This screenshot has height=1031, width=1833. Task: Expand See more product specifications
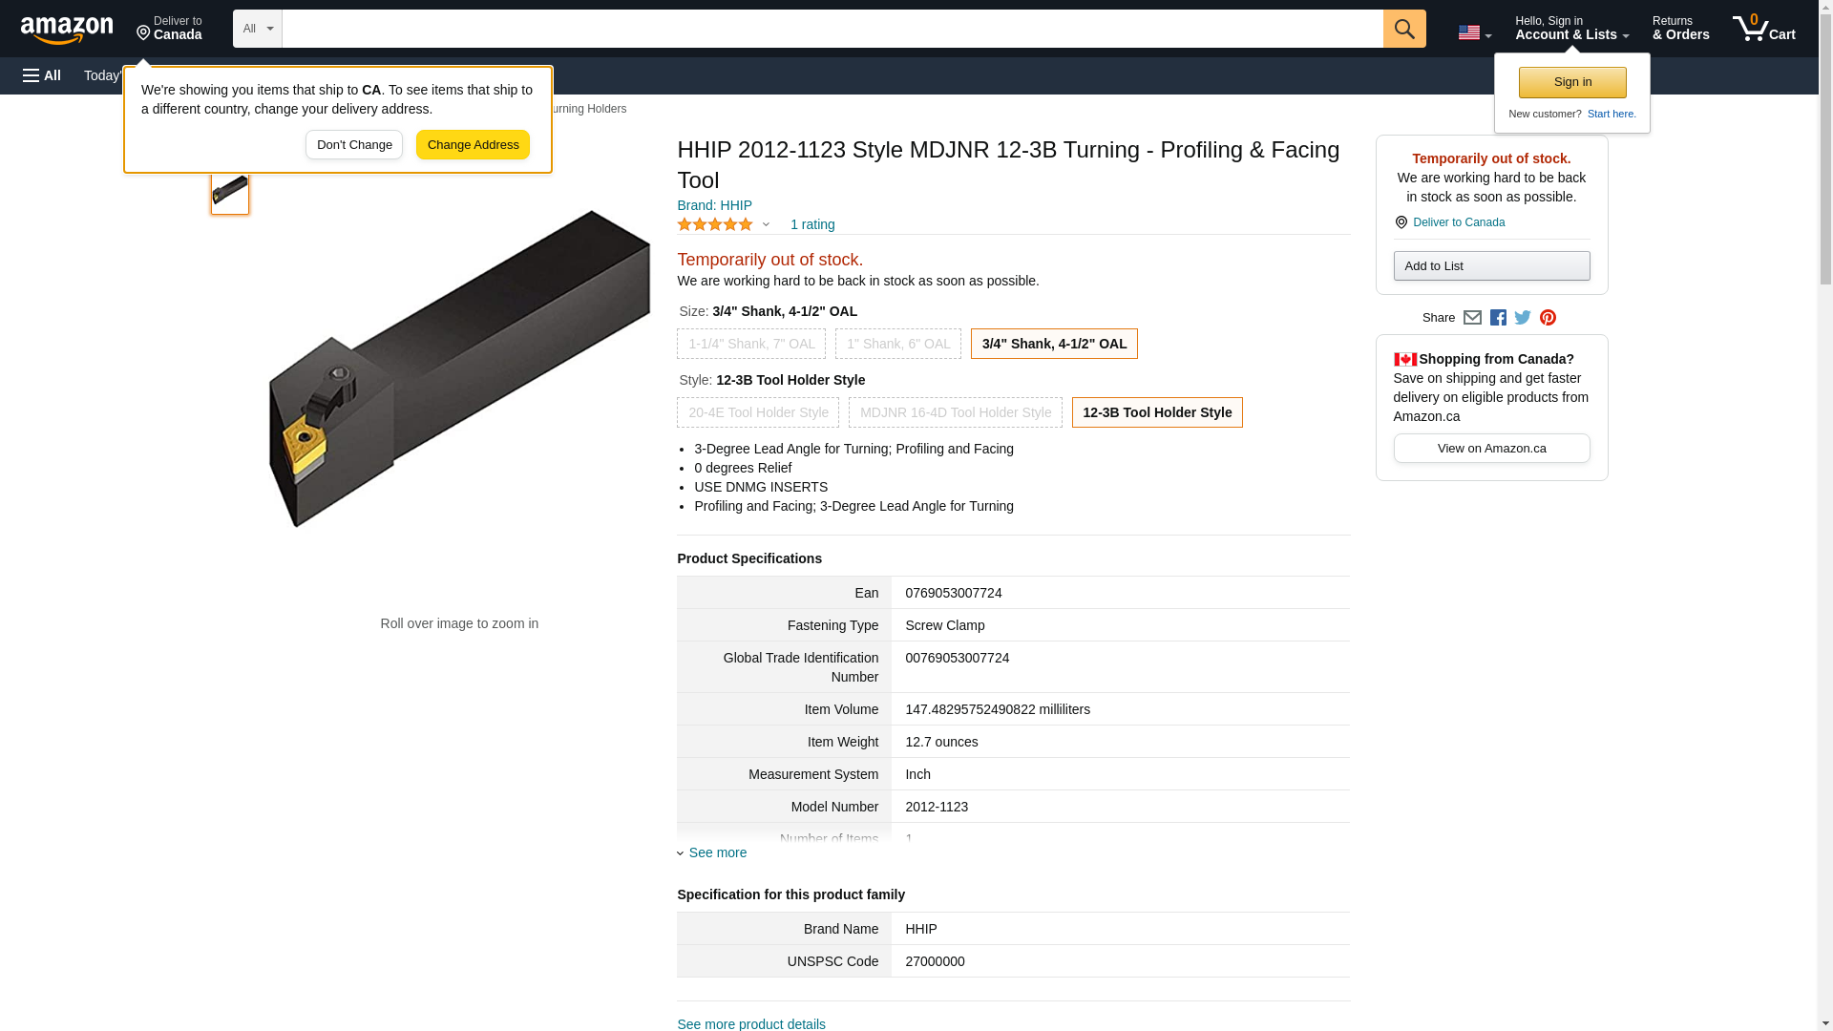point(717,852)
